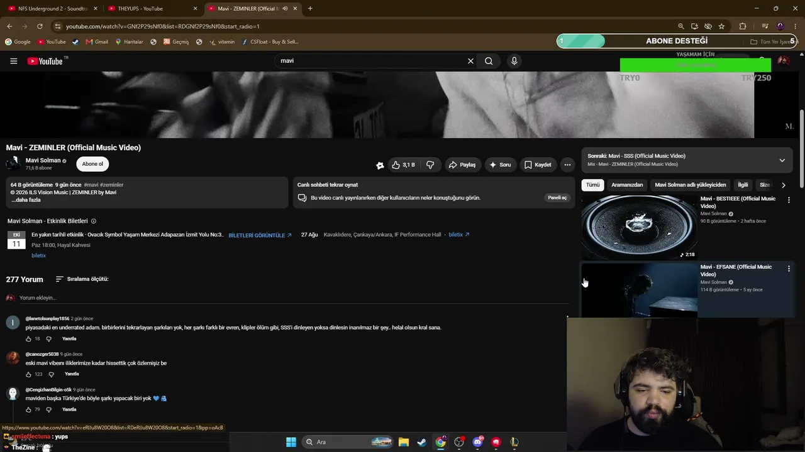Bookmark this page with the star icon
Image resolution: width=805 pixels, height=452 pixels.
click(x=721, y=26)
